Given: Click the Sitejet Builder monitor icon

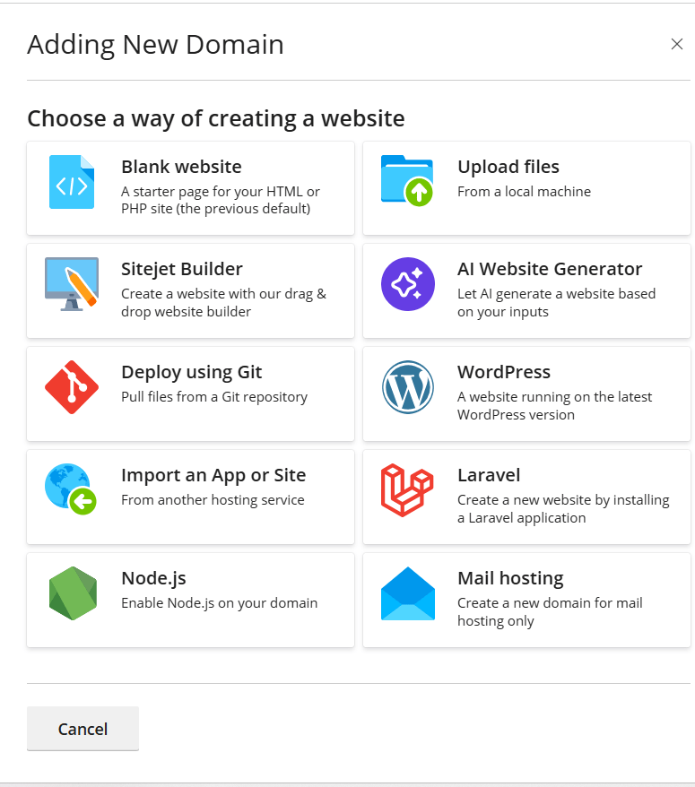Looking at the screenshot, I should [x=72, y=284].
